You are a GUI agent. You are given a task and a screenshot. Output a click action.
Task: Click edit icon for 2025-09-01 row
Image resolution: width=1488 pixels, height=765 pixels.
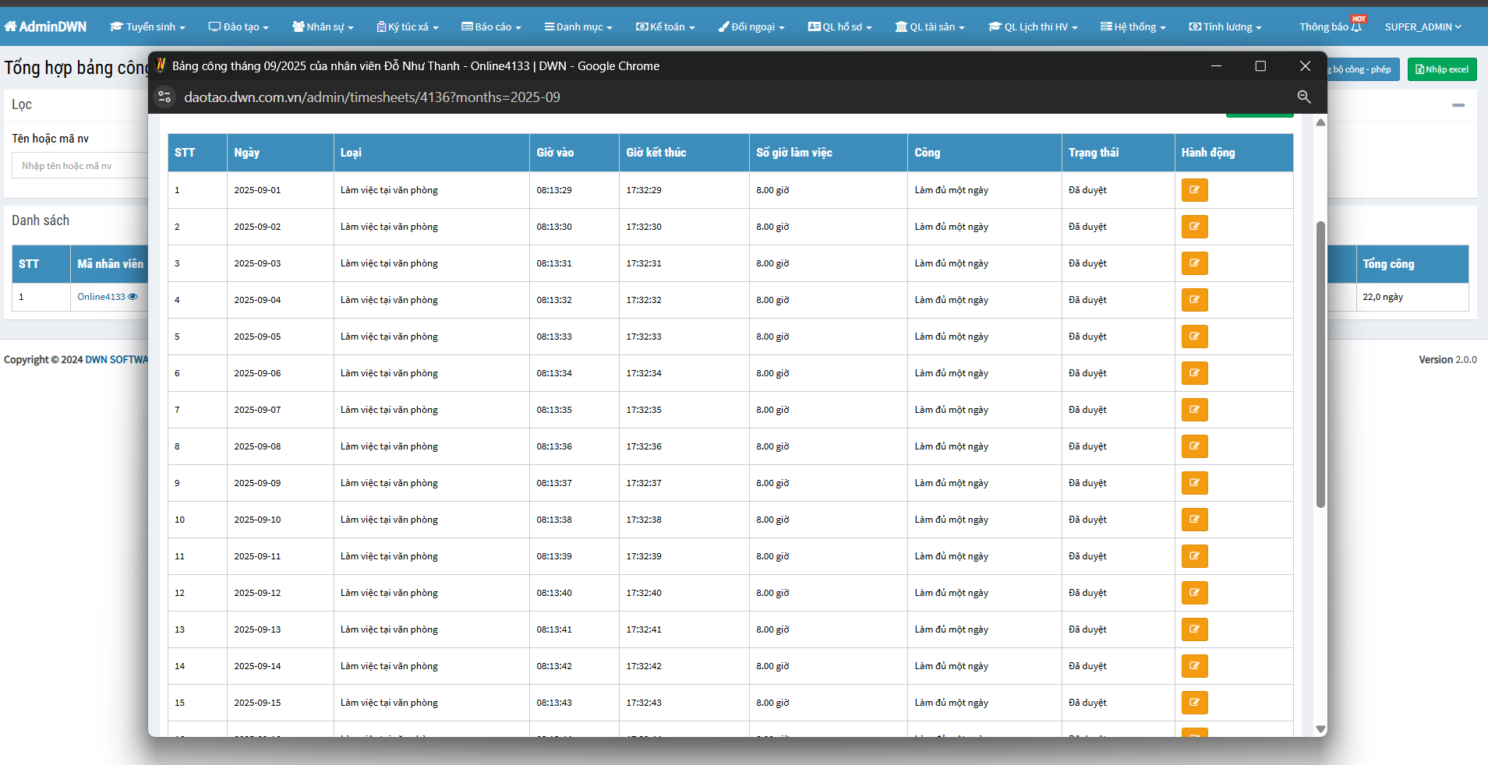pos(1194,190)
